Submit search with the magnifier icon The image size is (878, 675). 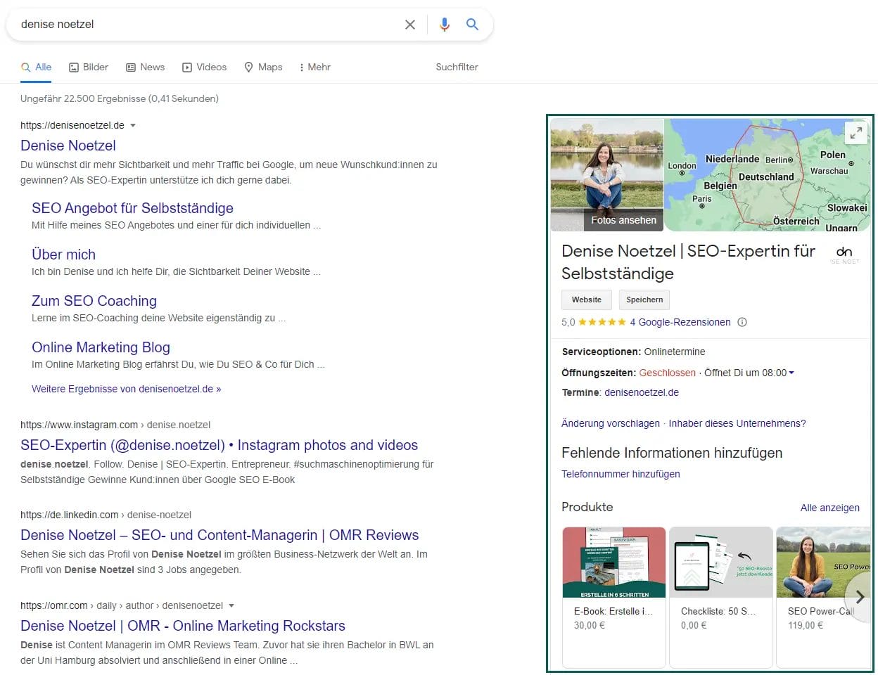coord(473,25)
